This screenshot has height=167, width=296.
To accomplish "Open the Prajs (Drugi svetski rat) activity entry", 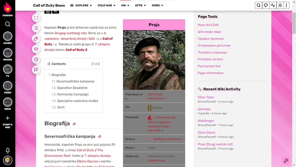I will (215, 144).
